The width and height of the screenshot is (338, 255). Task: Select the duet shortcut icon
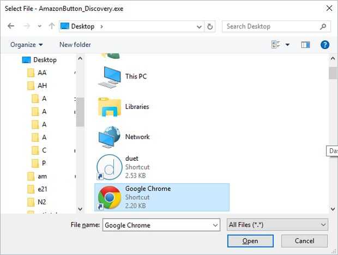point(110,167)
